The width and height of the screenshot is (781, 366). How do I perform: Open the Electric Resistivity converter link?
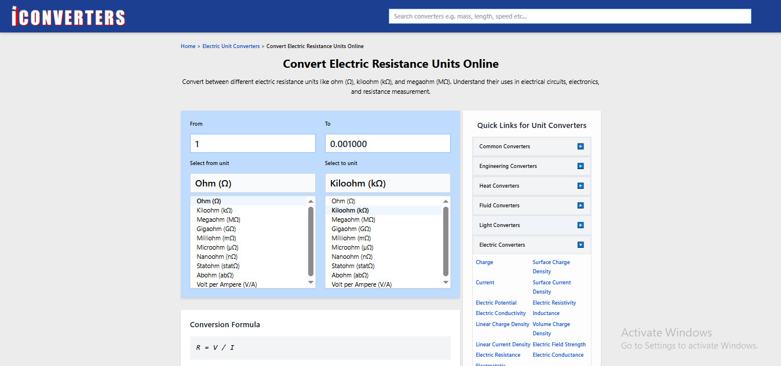(554, 303)
